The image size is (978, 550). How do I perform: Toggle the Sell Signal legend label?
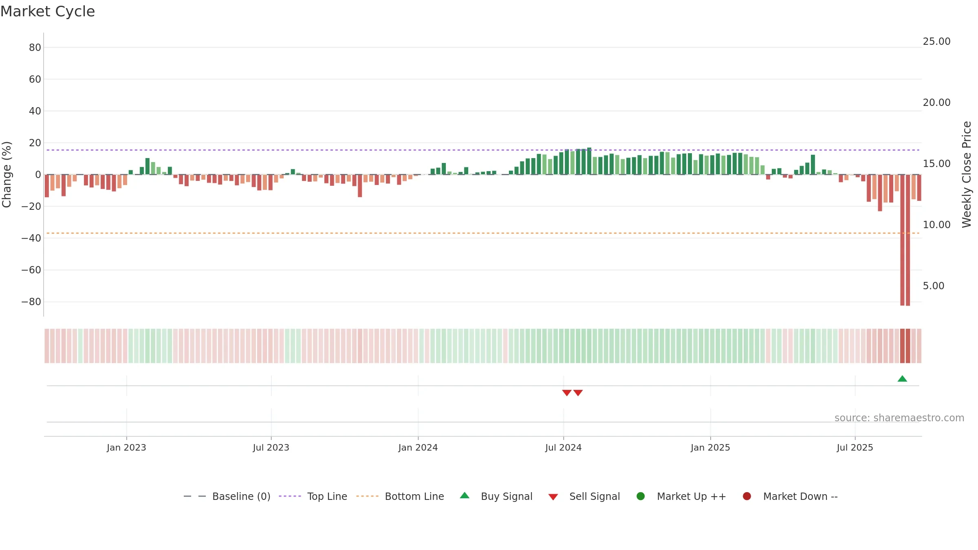[x=595, y=497]
